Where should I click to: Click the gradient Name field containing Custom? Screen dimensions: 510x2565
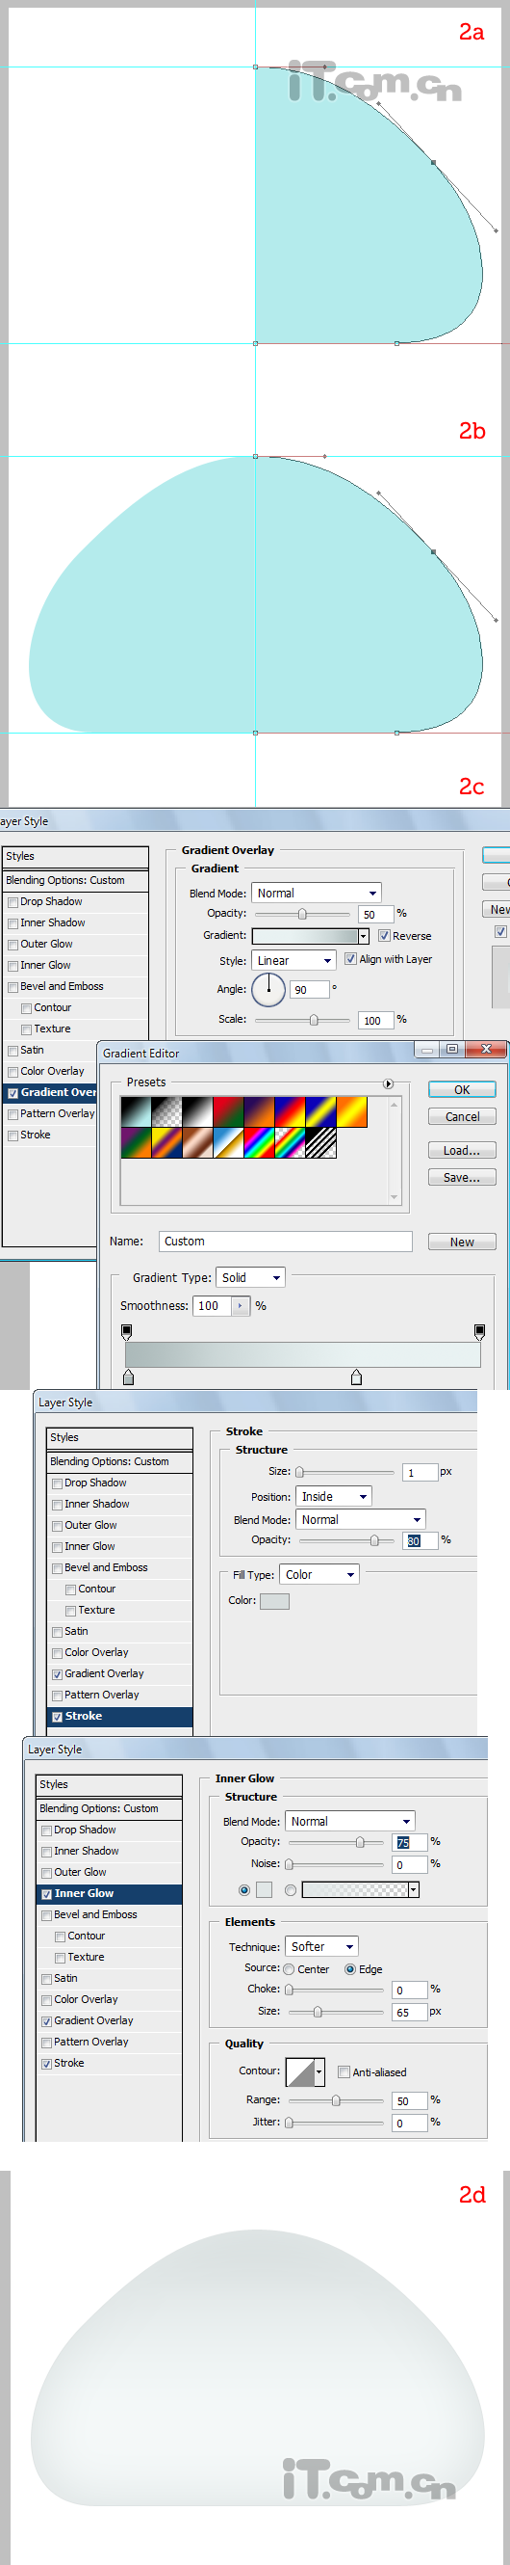pyautogui.click(x=286, y=1241)
